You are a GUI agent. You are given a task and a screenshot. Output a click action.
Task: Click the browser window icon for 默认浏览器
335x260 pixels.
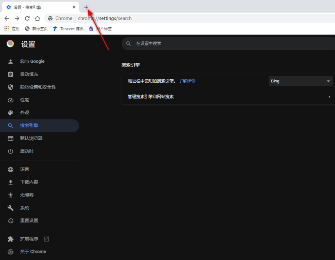pos(10,139)
